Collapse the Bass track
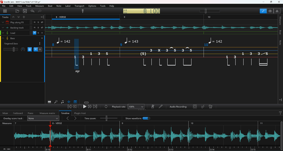The image size is (283, 151). click(x=3, y=38)
